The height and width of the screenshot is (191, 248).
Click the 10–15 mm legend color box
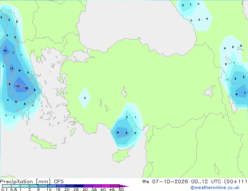pyautogui.click(x=52, y=186)
